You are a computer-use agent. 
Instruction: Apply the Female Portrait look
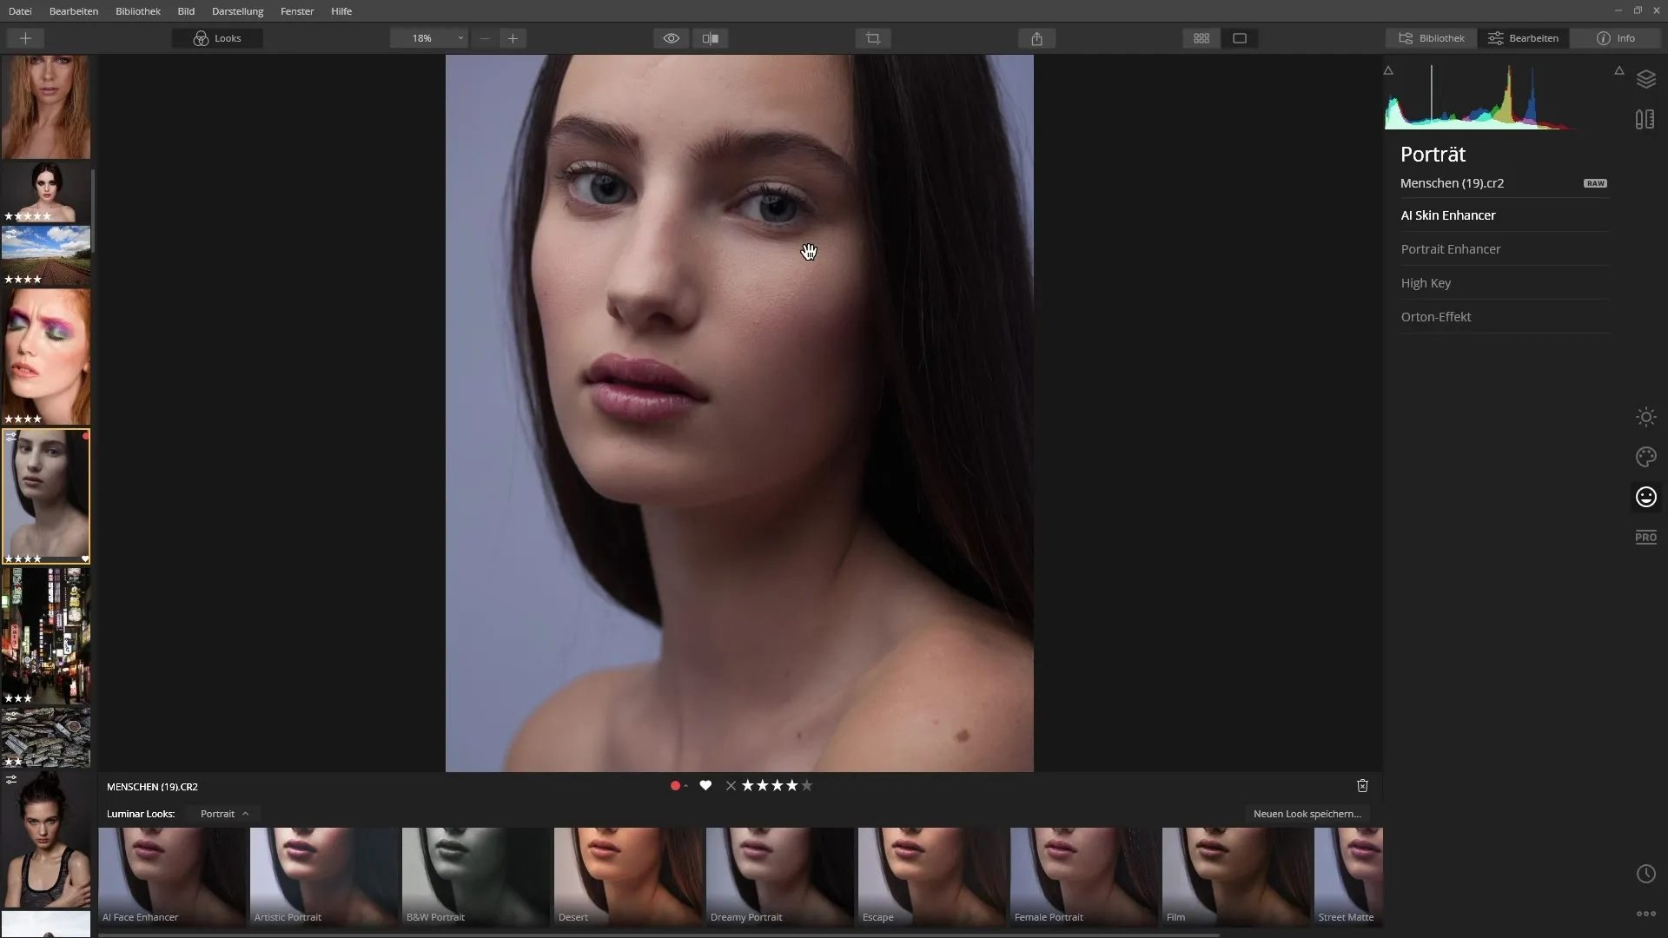coord(1084,876)
